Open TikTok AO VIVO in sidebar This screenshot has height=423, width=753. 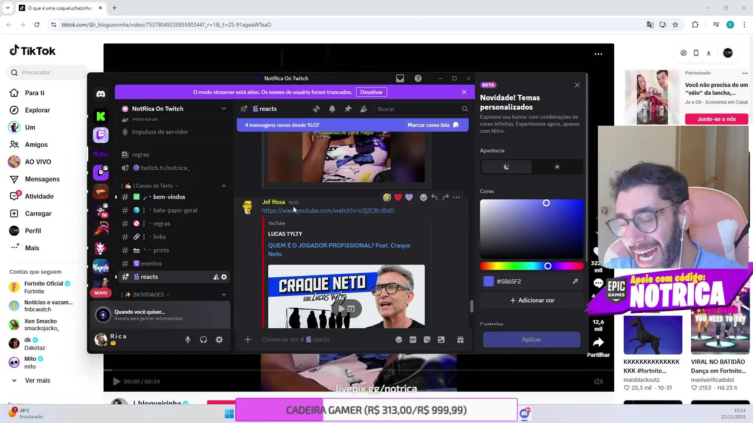click(38, 162)
